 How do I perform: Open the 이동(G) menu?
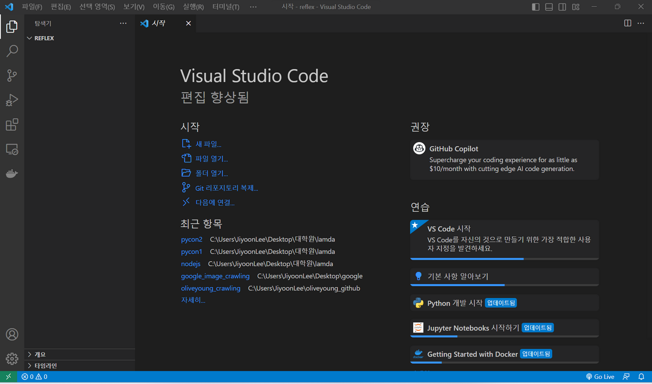[x=164, y=7]
